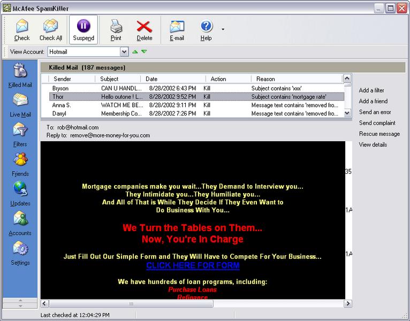Toggle the Suspend filtering button
This screenshot has width=410, height=321.
(x=83, y=30)
